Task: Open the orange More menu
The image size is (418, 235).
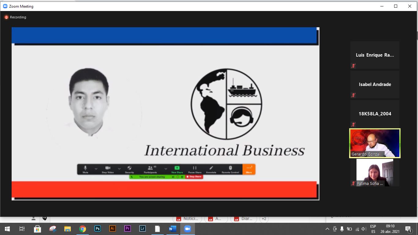Action: (x=249, y=169)
